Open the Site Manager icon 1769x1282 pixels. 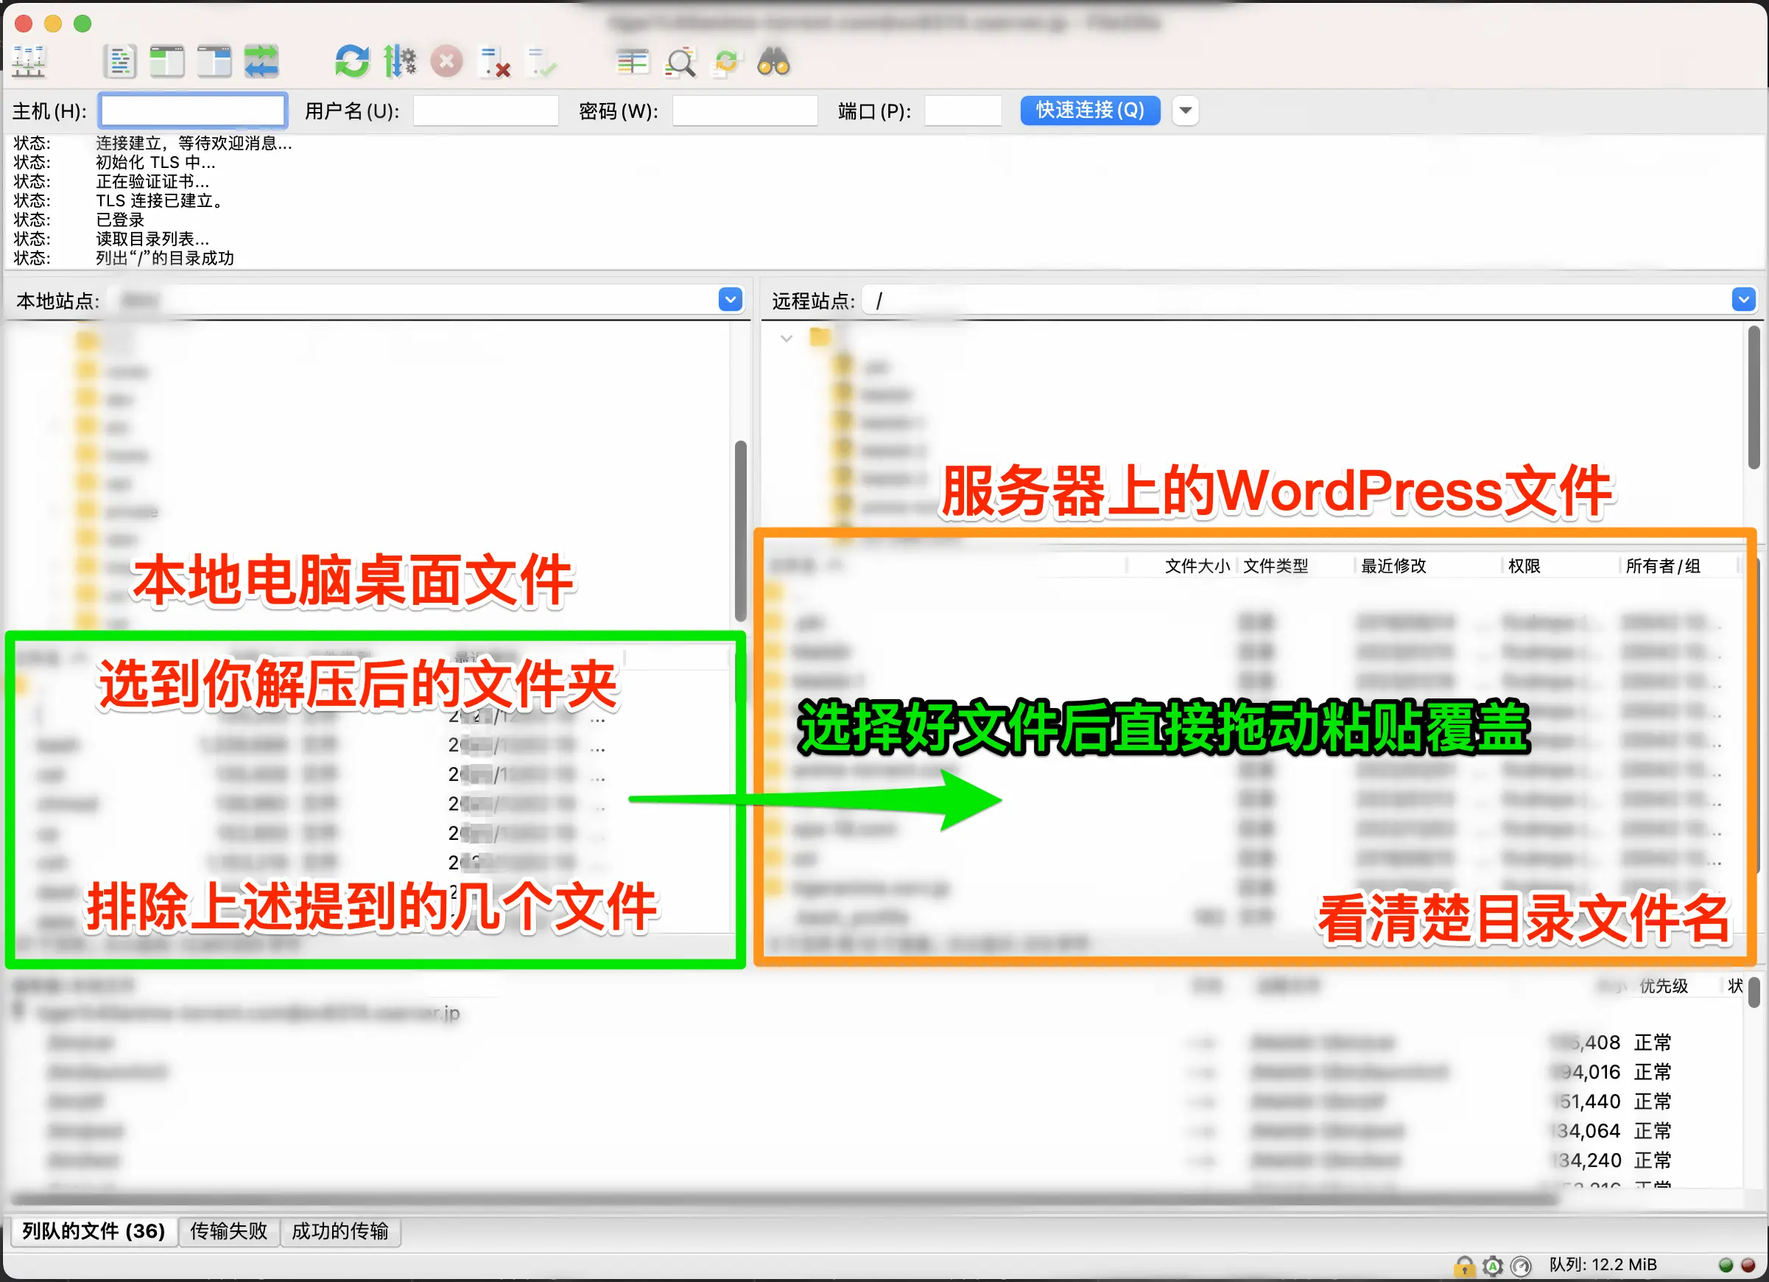pos(29,62)
